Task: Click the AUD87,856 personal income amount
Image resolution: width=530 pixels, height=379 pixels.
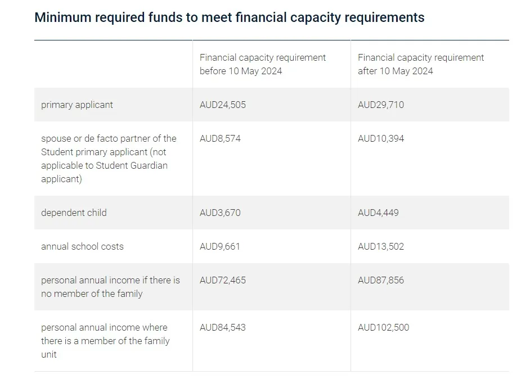Action: tap(381, 280)
